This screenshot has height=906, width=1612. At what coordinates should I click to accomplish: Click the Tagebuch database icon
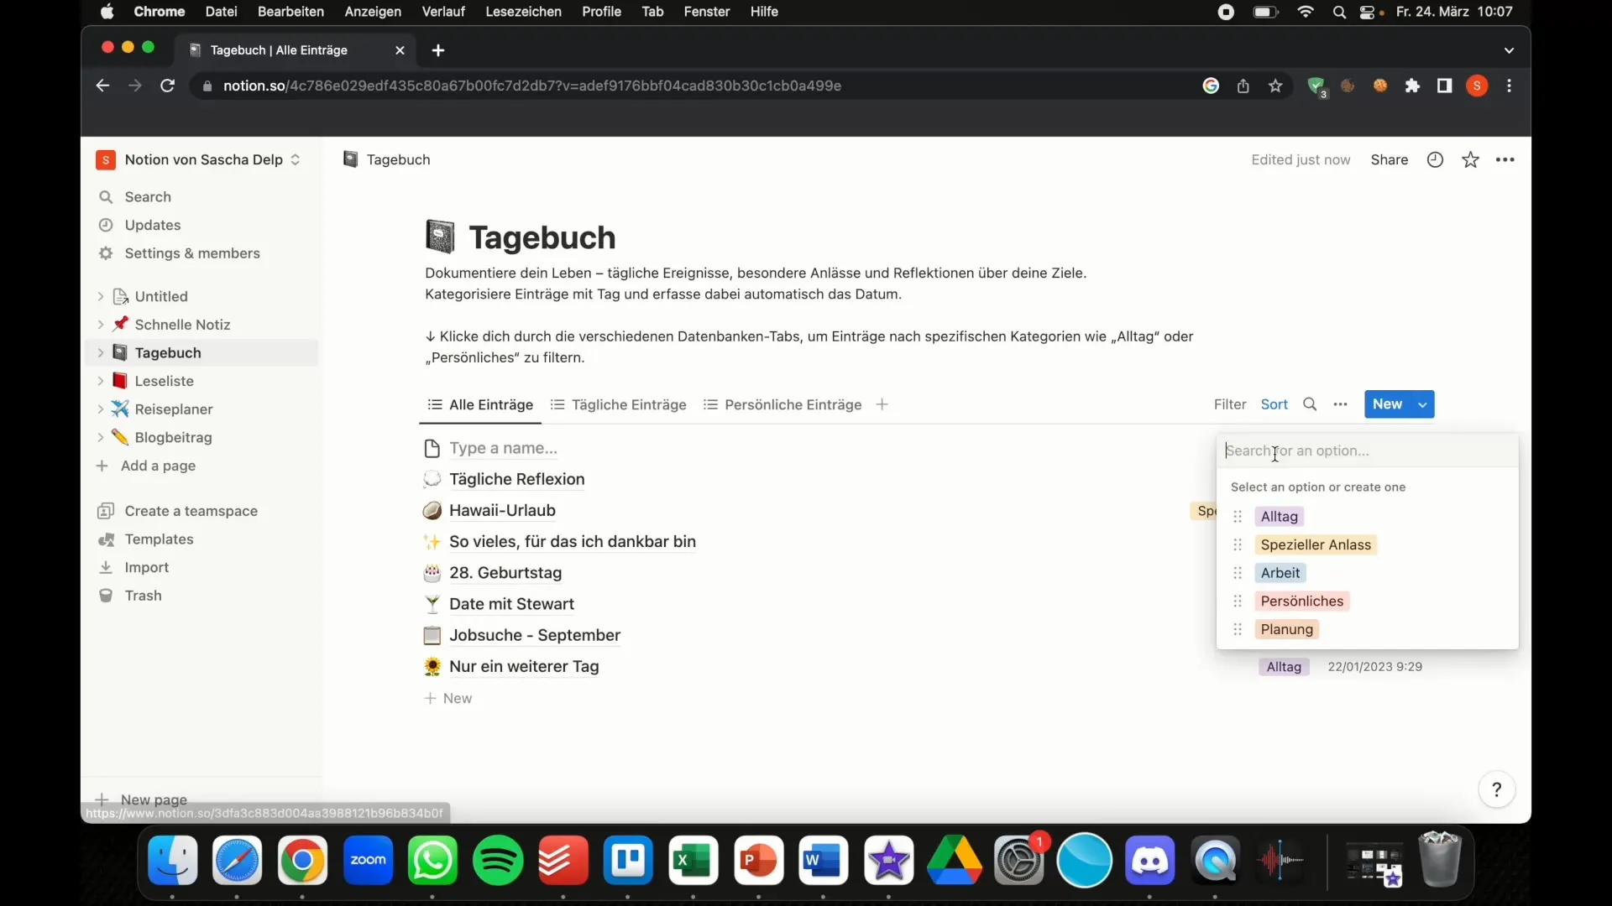click(442, 236)
